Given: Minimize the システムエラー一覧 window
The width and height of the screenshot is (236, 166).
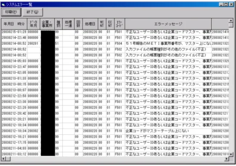Looking at the screenshot, I should coord(221,4).
